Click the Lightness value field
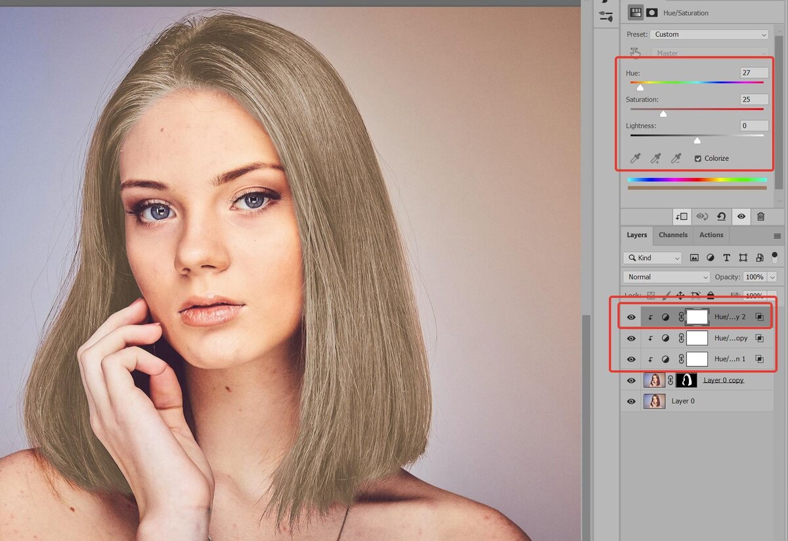The height and width of the screenshot is (541, 788). (753, 125)
